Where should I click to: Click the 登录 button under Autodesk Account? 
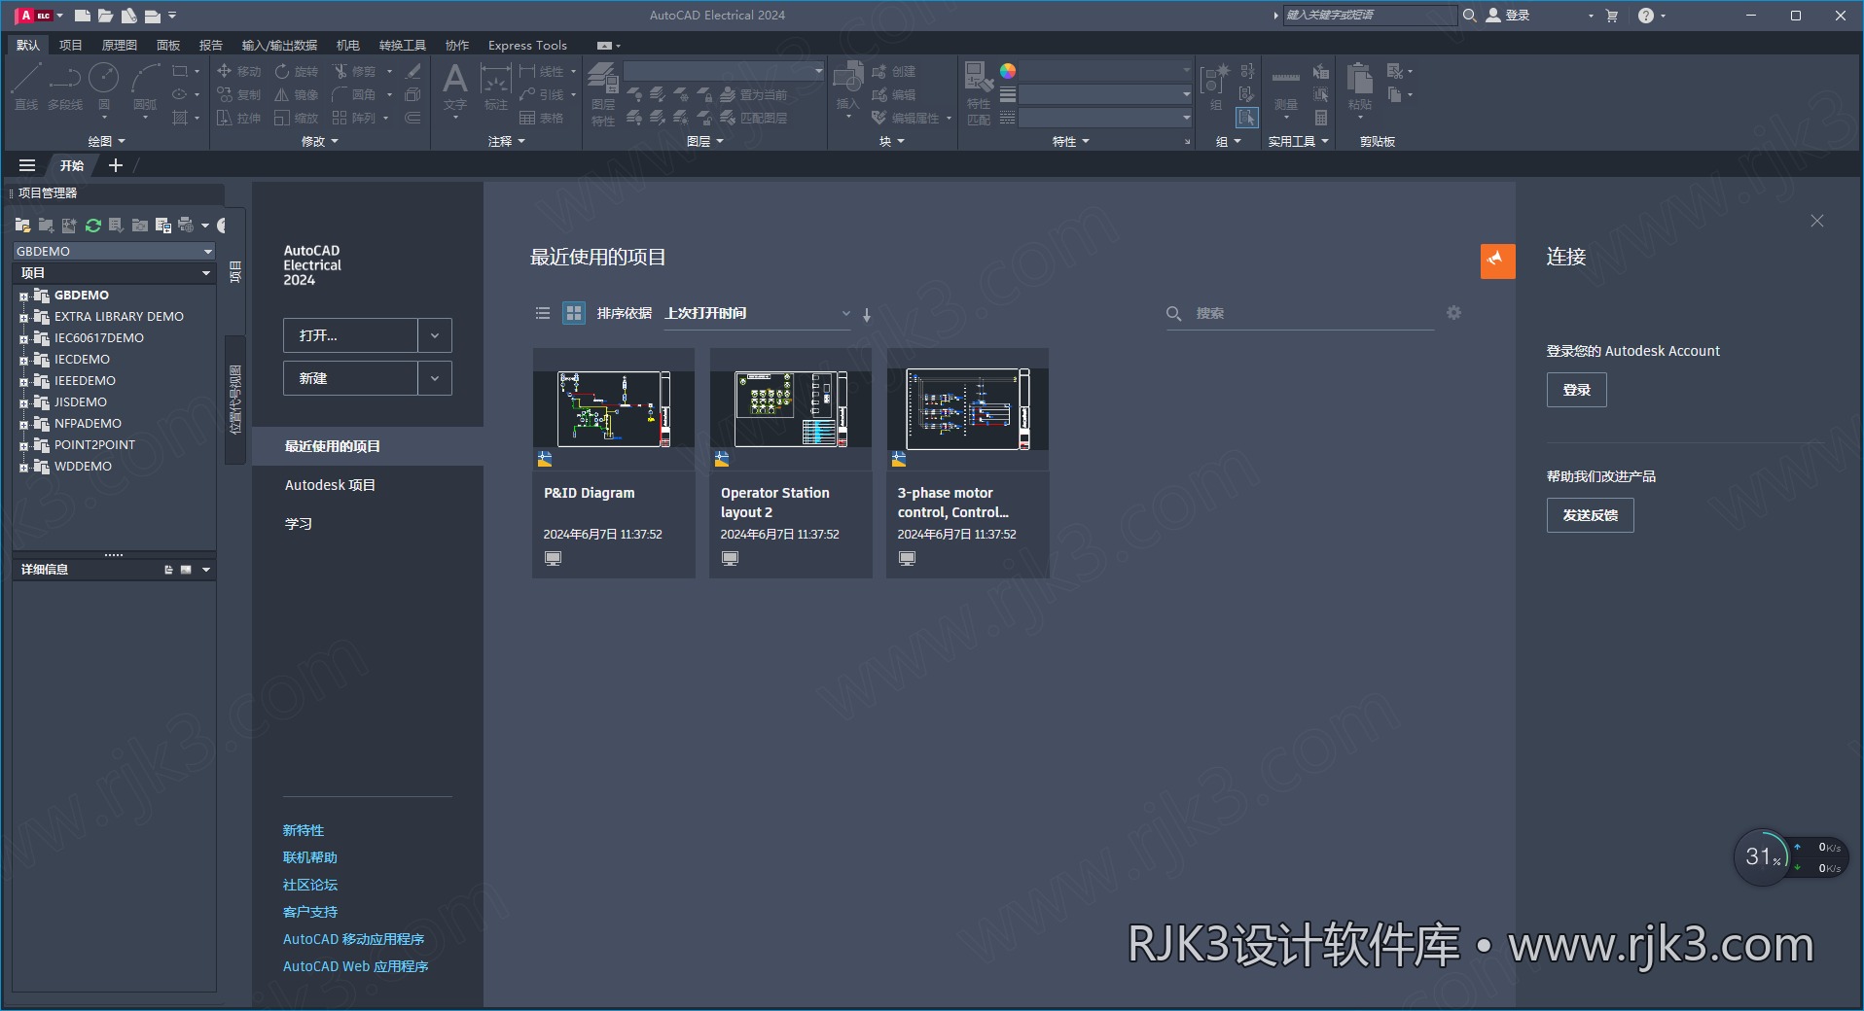pos(1576,390)
